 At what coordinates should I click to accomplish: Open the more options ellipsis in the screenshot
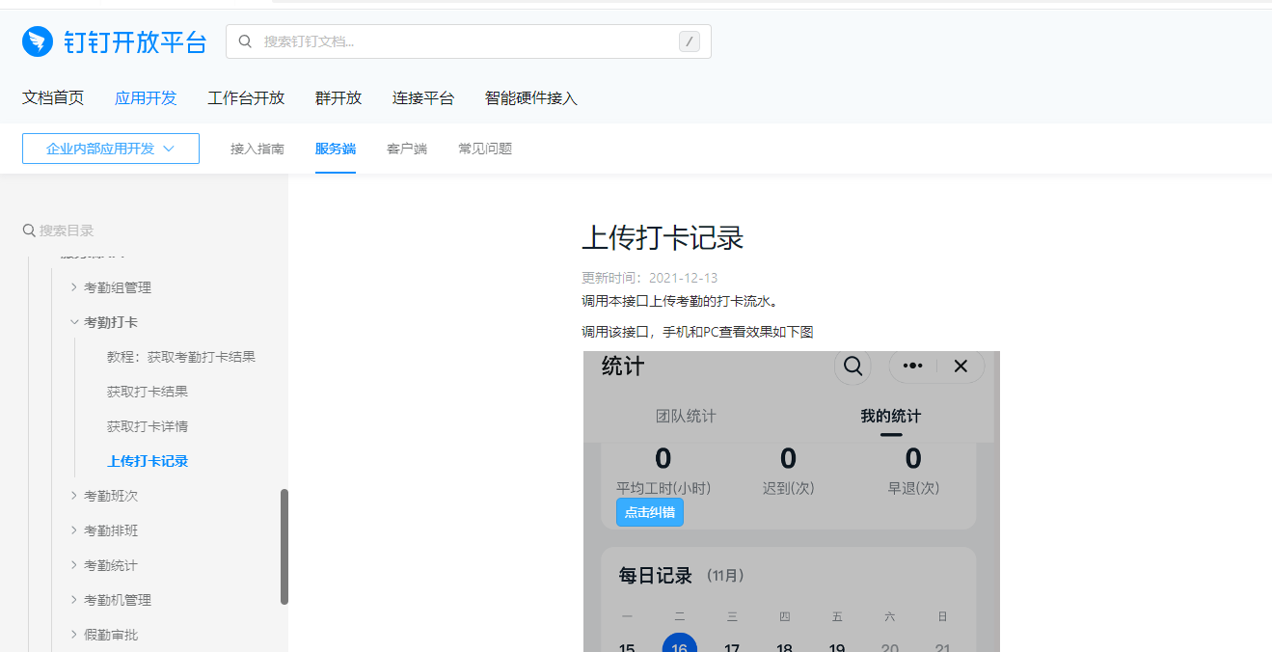click(x=911, y=366)
